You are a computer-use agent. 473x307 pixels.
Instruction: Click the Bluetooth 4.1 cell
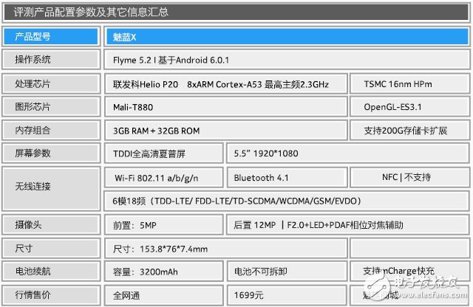(287, 178)
